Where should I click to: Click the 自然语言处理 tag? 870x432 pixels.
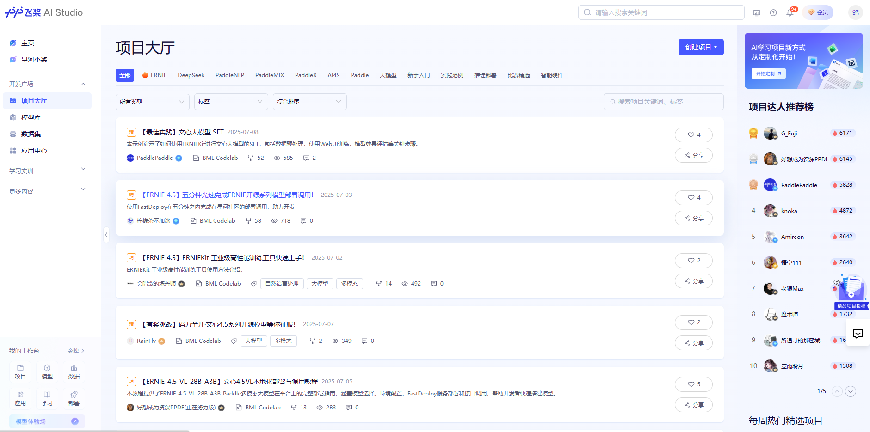click(282, 284)
